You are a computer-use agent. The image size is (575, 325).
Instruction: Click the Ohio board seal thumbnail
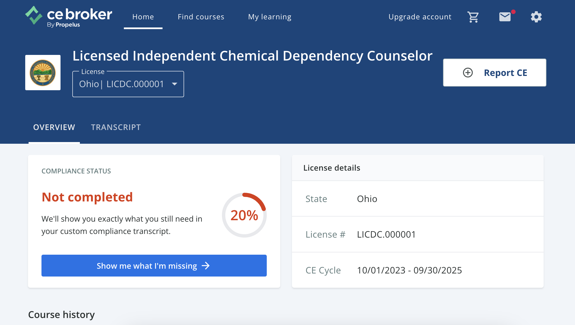[43, 73]
